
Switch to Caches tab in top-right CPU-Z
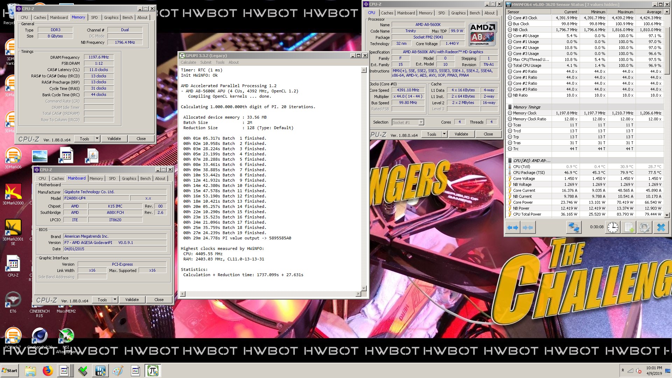pyautogui.click(x=387, y=13)
